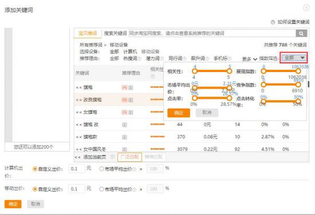Click grey tag icon in 改良旗袍 row
This screenshot has height=215, width=315.
click(x=131, y=100)
